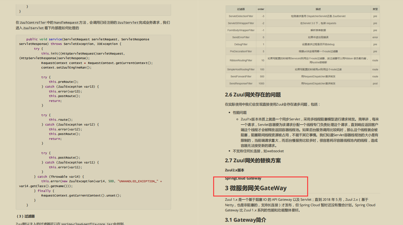Click the 'pre' type cell of DebugFilter row

[x=375, y=44]
